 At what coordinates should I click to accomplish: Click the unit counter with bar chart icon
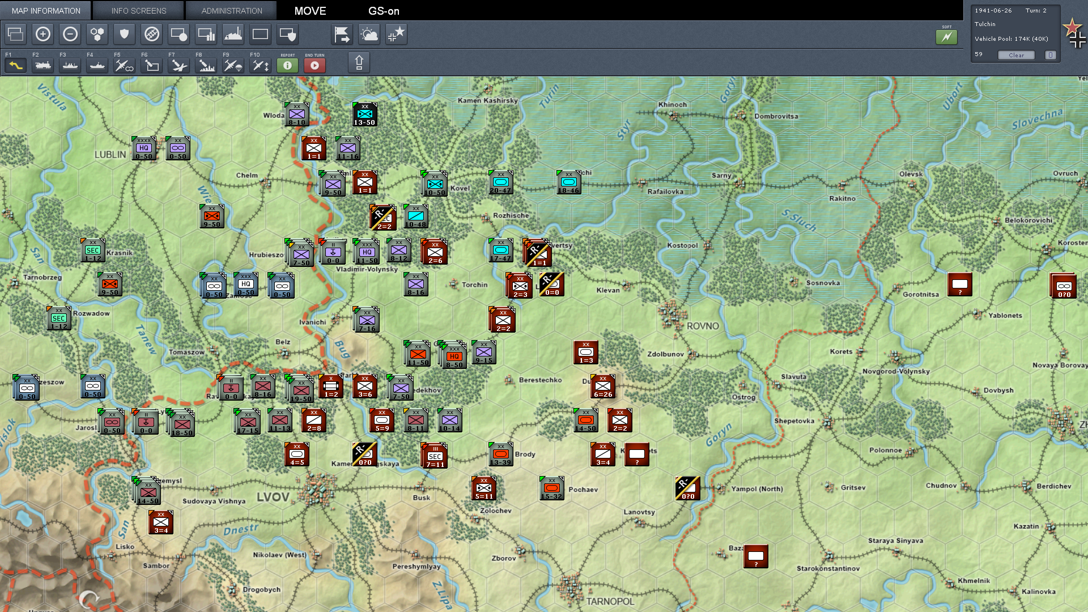click(x=206, y=35)
